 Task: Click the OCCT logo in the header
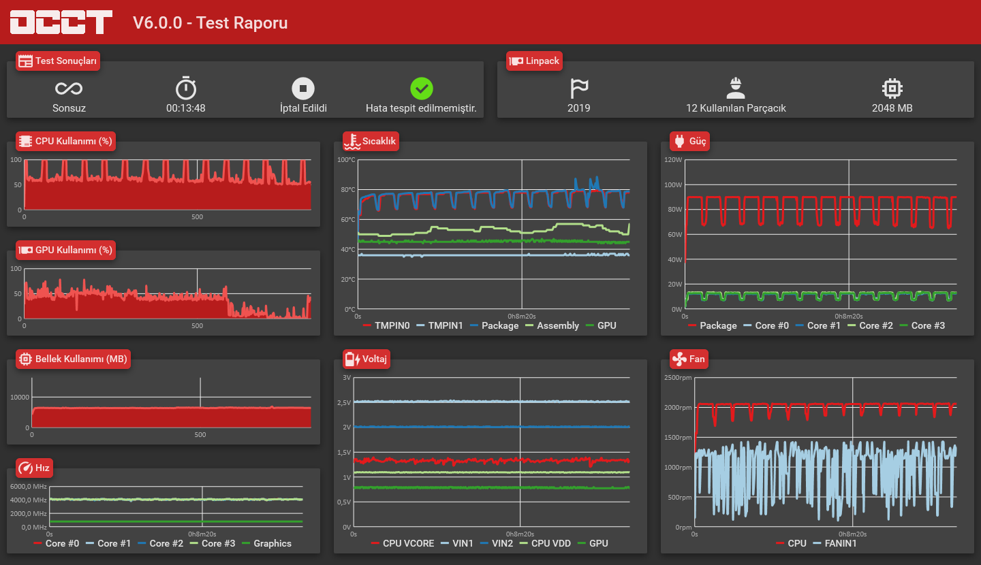(61, 22)
